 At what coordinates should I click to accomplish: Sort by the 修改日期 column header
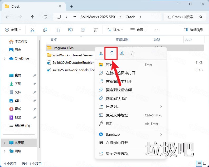tap(122, 40)
